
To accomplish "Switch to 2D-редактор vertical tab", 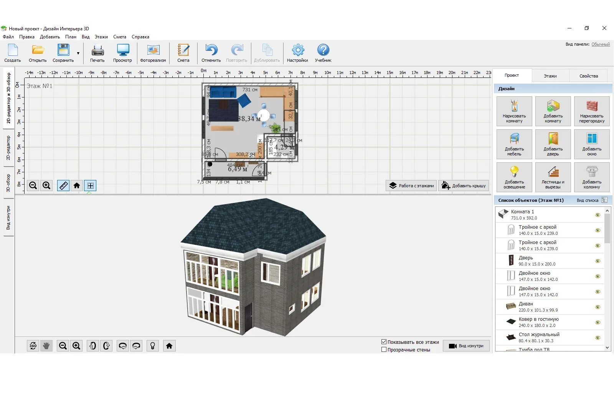I will pos(8,148).
